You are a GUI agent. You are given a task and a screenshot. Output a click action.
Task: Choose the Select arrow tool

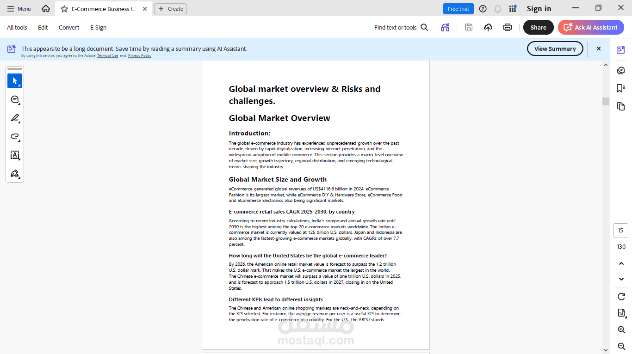click(15, 81)
